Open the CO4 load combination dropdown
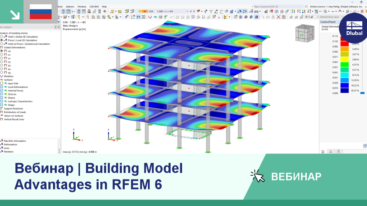367x206 pixels. tap(187, 11)
